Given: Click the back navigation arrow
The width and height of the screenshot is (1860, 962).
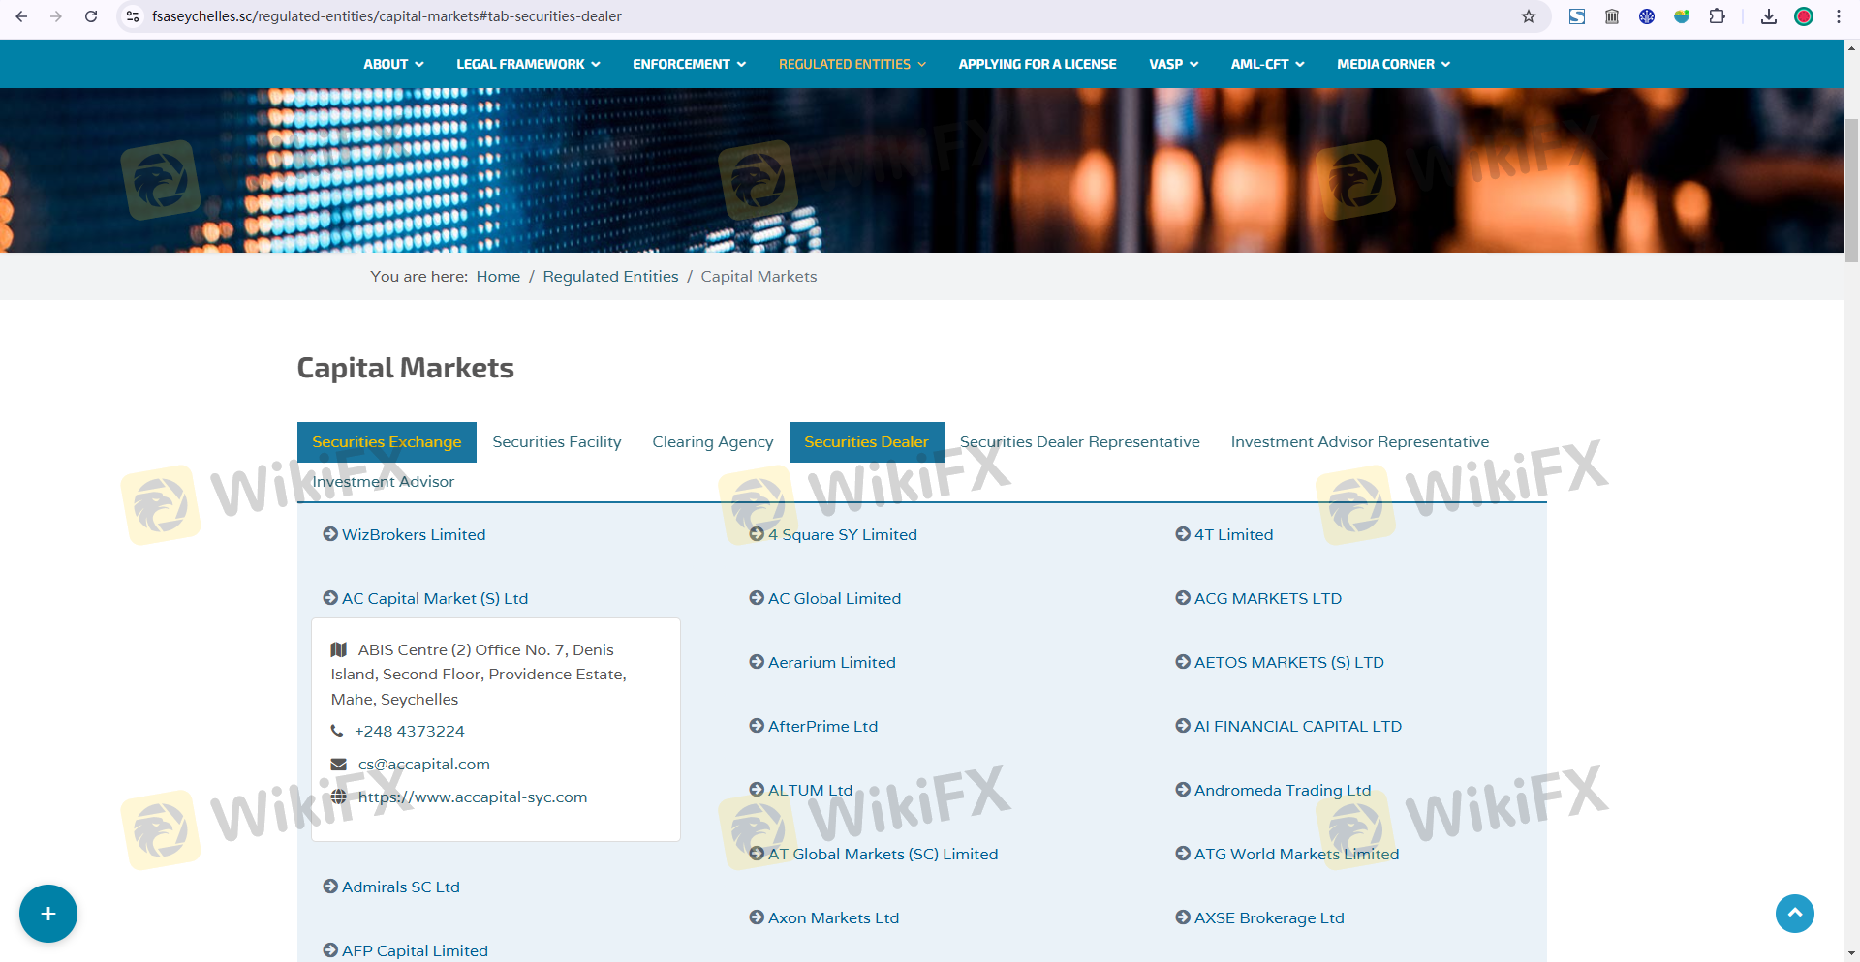Looking at the screenshot, I should point(21,16).
